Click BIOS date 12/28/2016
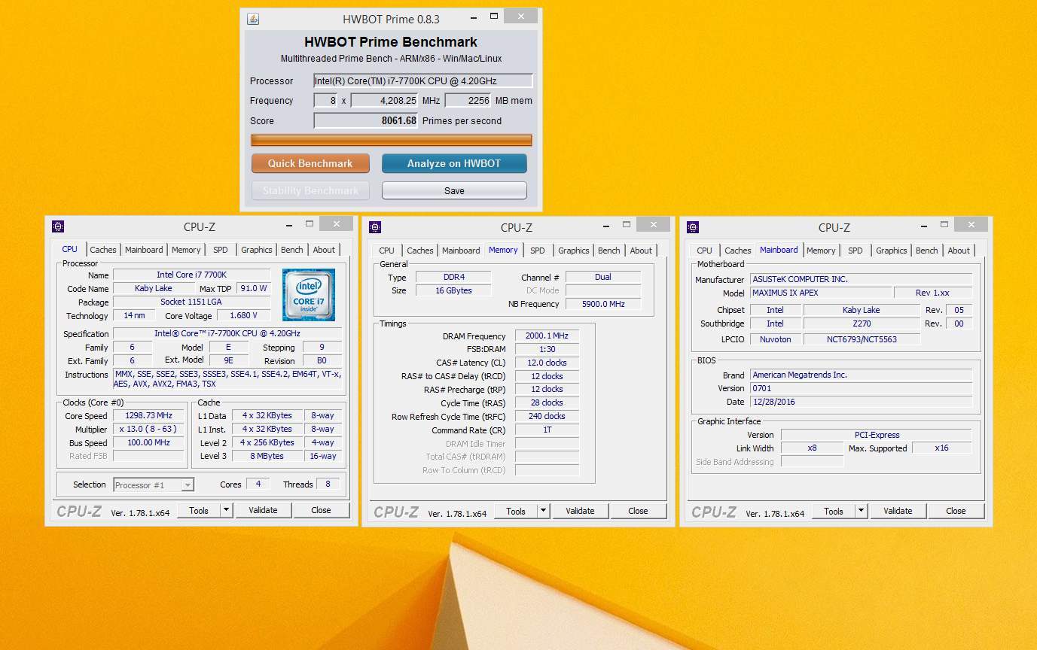This screenshot has height=650, width=1037. point(861,402)
